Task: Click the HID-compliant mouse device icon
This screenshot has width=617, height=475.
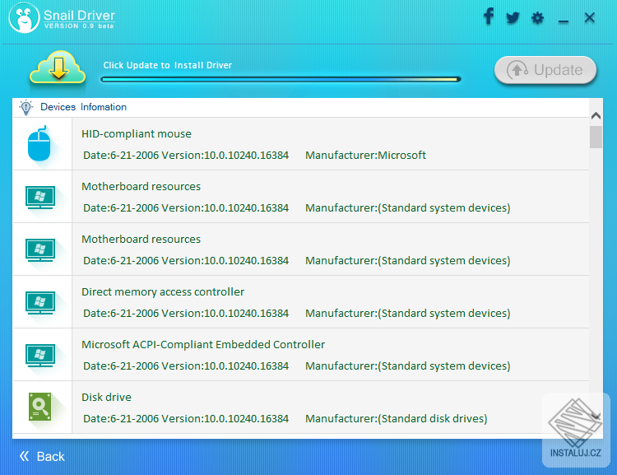Action: pos(39,144)
